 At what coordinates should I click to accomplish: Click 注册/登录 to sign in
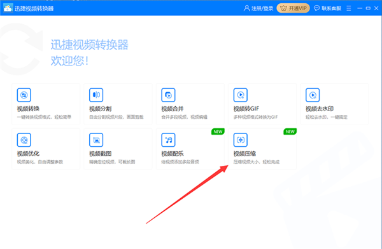tap(262, 8)
